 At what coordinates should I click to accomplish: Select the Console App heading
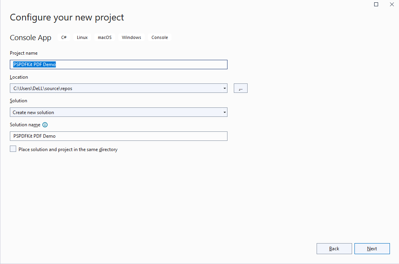[x=30, y=37]
